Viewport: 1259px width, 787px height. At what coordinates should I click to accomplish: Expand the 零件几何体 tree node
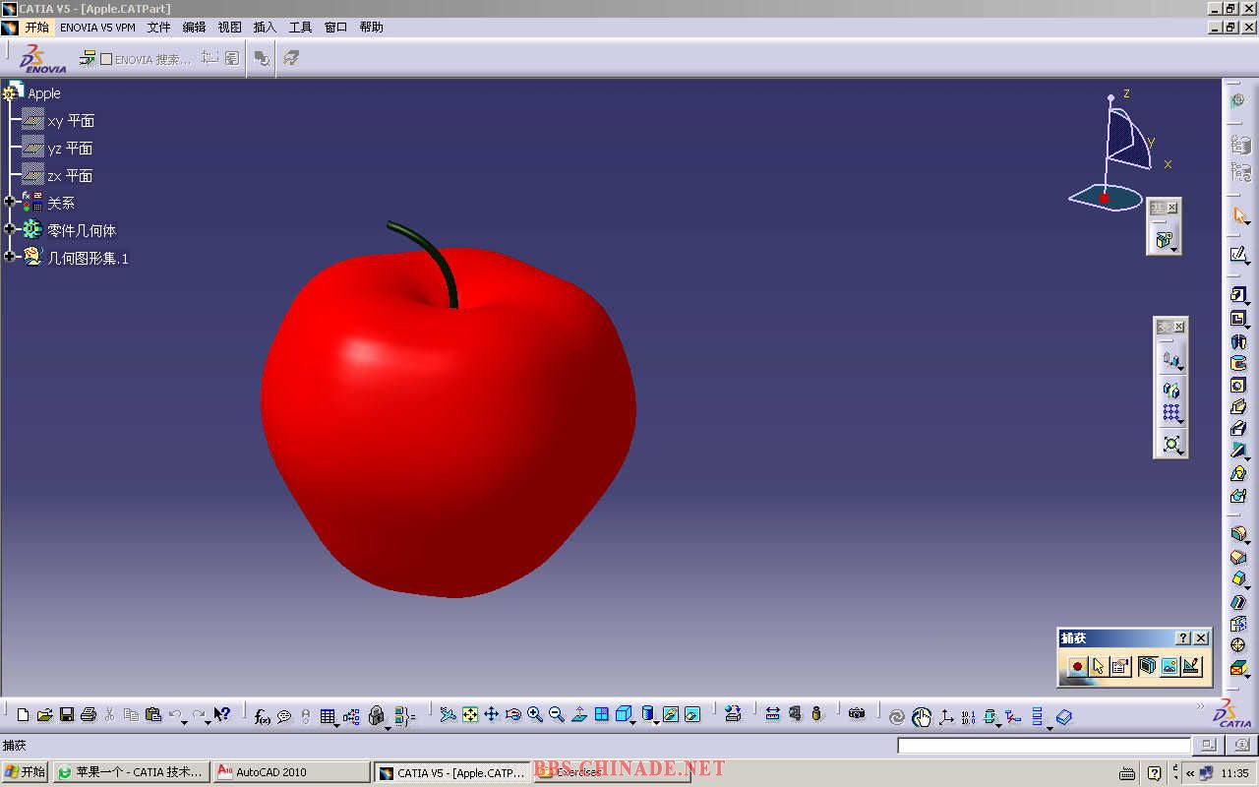pos(10,229)
